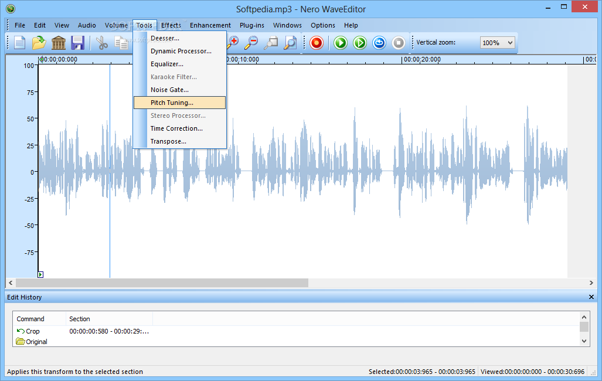Start recording with the red Record button
Viewport: 602px width, 381px height.
(317, 43)
